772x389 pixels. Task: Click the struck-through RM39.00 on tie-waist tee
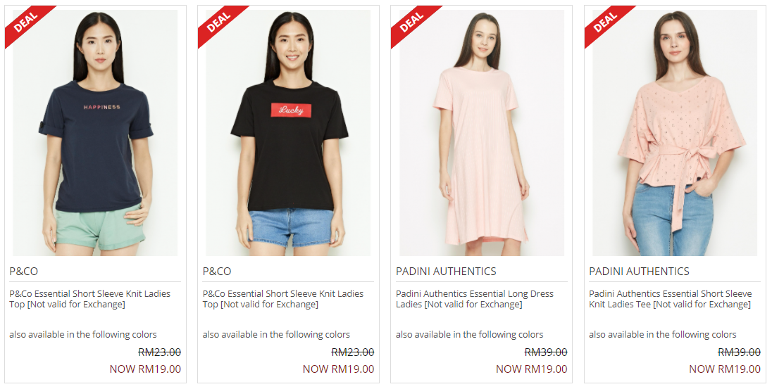click(739, 352)
